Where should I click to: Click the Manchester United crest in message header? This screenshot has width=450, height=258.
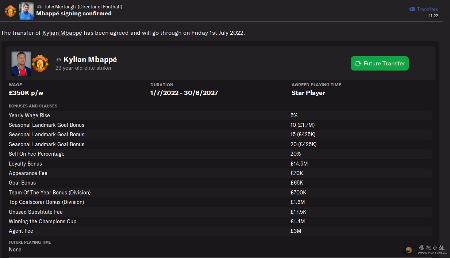[x=10, y=11]
